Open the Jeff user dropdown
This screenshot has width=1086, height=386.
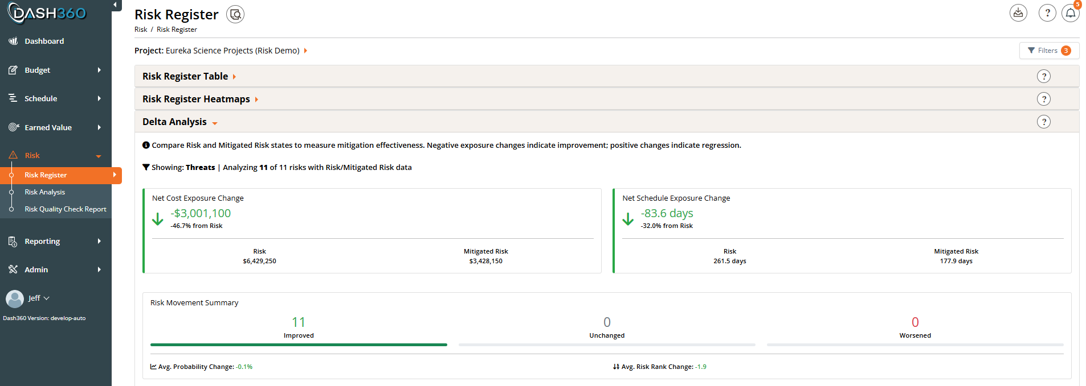click(39, 298)
